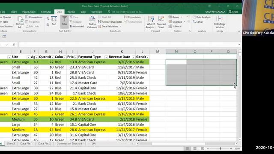Click Connections in Connections group
This screenshot has width=274, height=154.
pyautogui.click(x=34, y=17)
